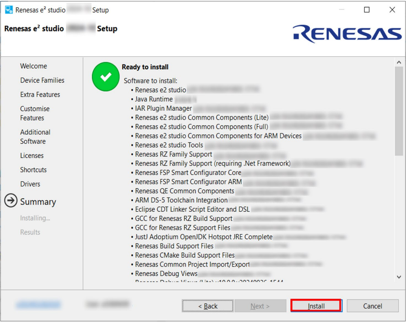The image size is (406, 322).
Task: Select Device Families step in sidebar
Action: [42, 80]
